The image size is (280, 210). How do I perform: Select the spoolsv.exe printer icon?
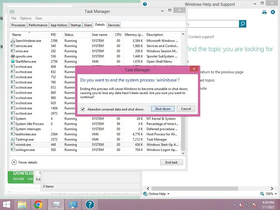(x=13, y=56)
